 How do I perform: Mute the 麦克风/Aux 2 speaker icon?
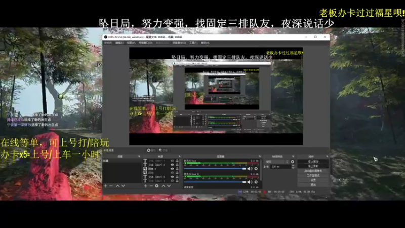tap(250, 182)
